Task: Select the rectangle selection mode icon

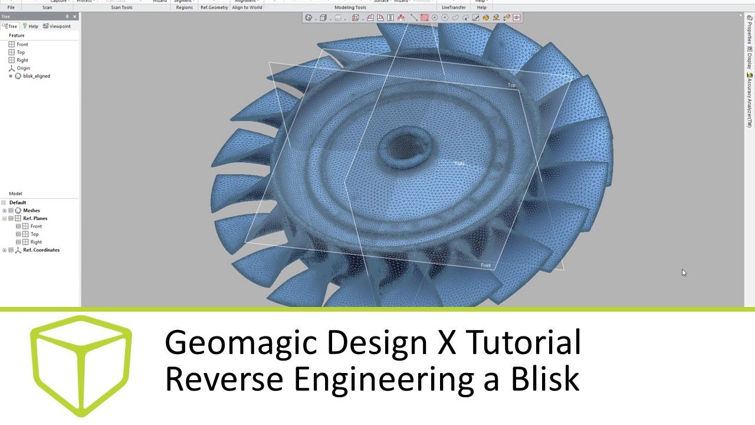Action: click(425, 18)
